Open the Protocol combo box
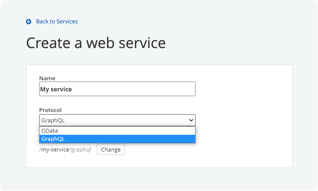The height and width of the screenshot is (191, 318). click(x=117, y=120)
